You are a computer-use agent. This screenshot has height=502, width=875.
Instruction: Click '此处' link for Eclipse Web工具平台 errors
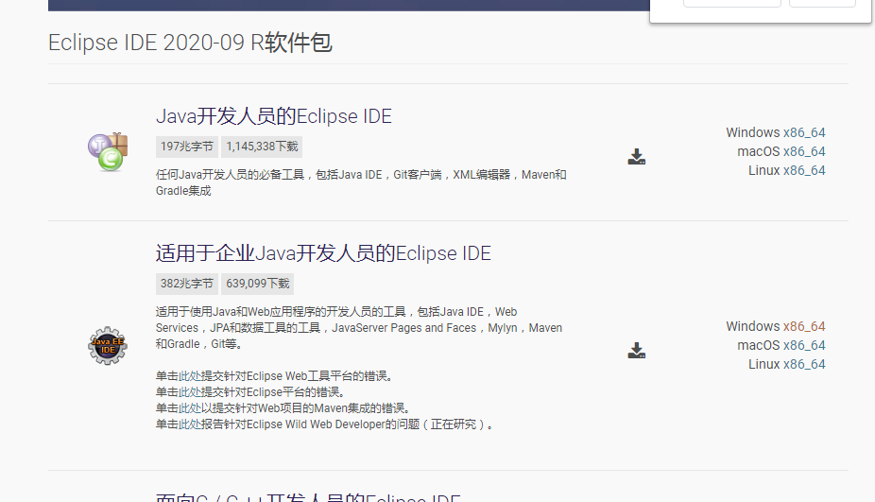[189, 376]
